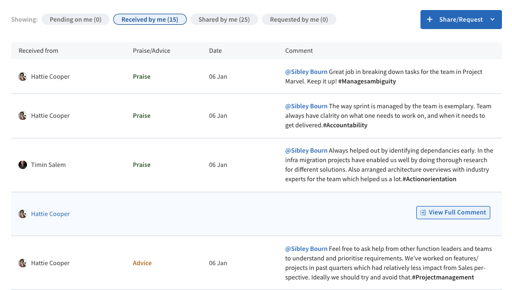Click Hattie Cooper's avatar in first row
The width and height of the screenshot is (512, 290).
pos(23,77)
